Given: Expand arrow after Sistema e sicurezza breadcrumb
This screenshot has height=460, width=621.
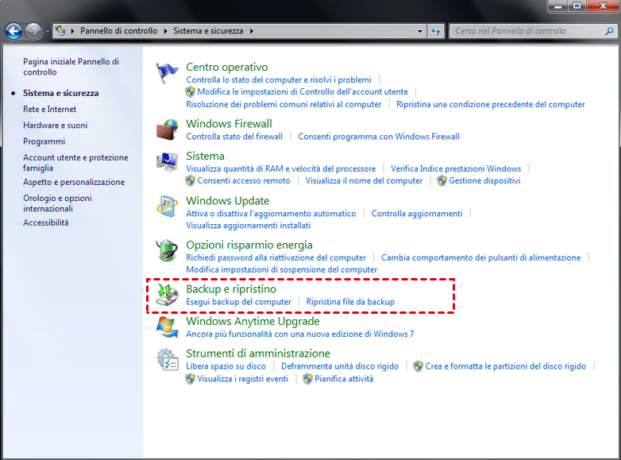Looking at the screenshot, I should tap(252, 31).
